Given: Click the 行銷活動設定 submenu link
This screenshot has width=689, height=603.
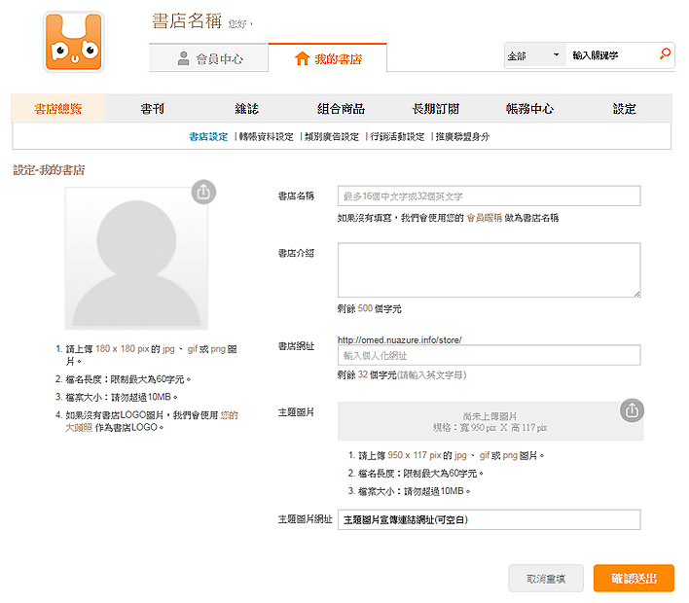Looking at the screenshot, I should coord(397,136).
